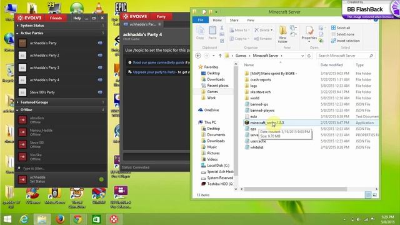Screen dimensions: 400x225
Task: Open Google Chrome from the taskbar
Action: point(77,219)
